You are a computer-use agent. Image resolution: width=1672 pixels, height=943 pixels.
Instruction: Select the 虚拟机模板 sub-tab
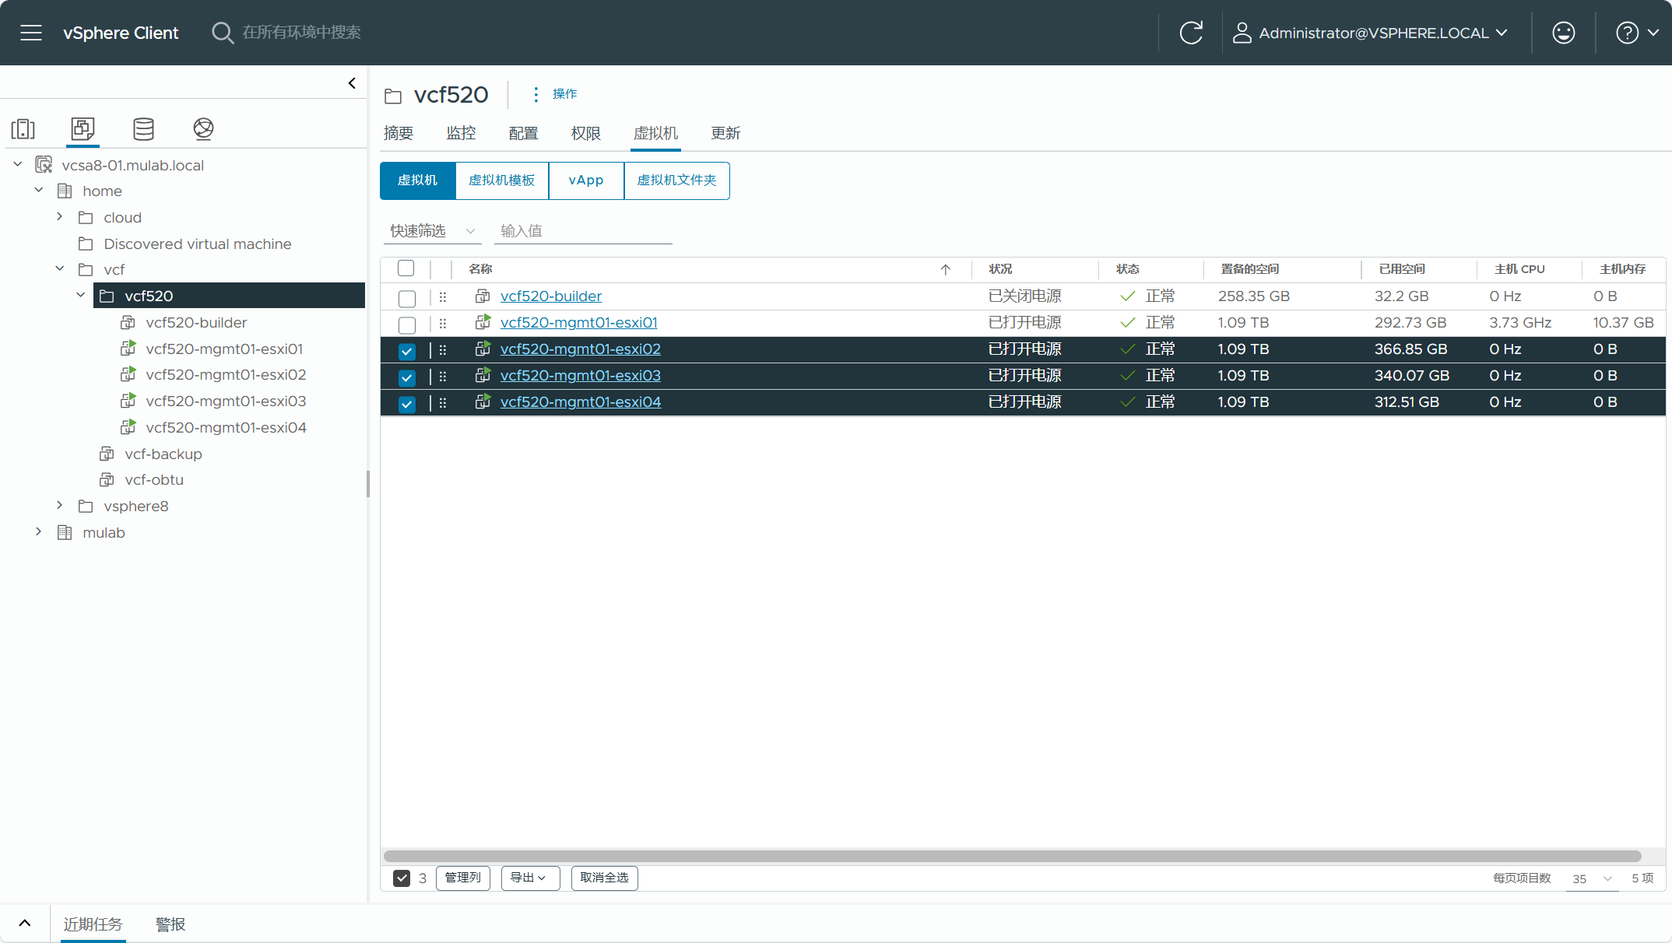point(502,181)
